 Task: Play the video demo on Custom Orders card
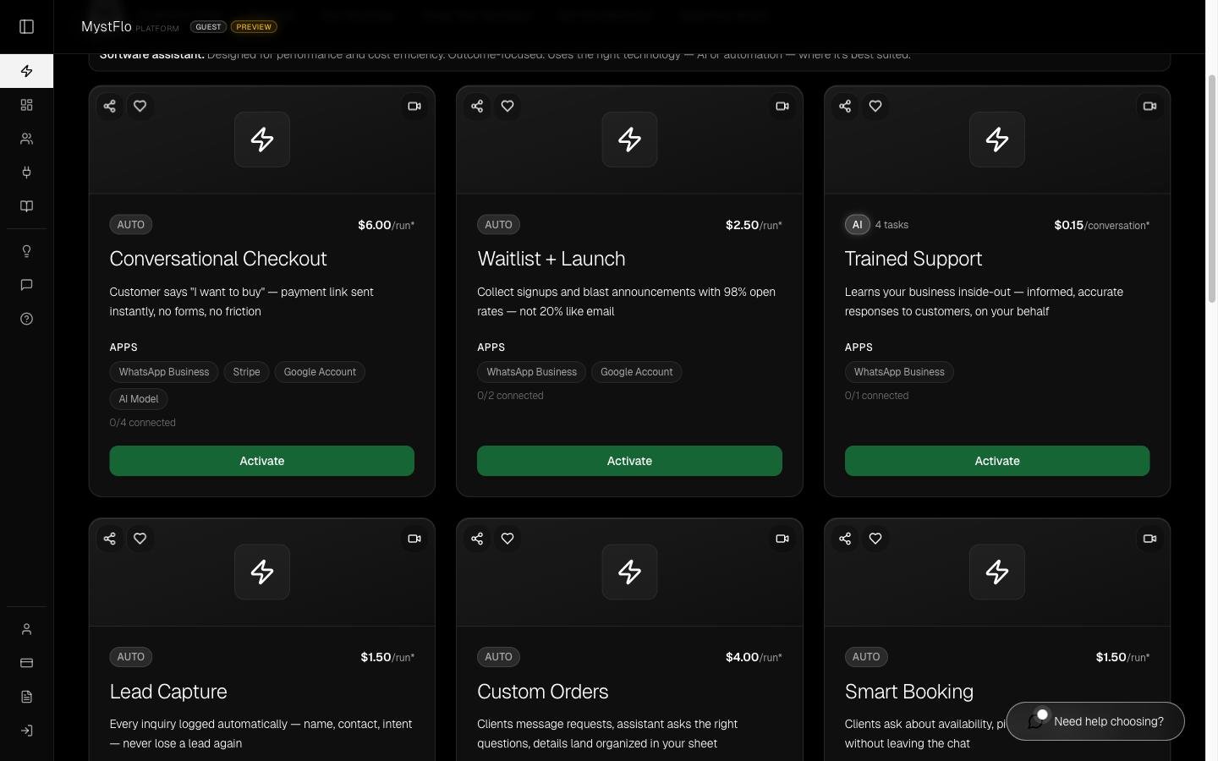pos(782,539)
